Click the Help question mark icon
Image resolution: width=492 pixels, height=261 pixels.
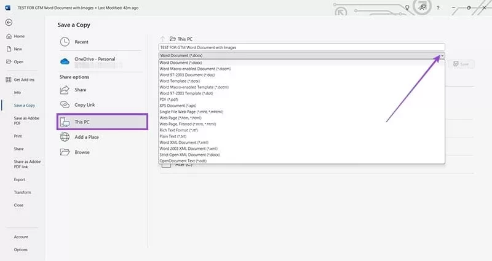click(x=438, y=7)
